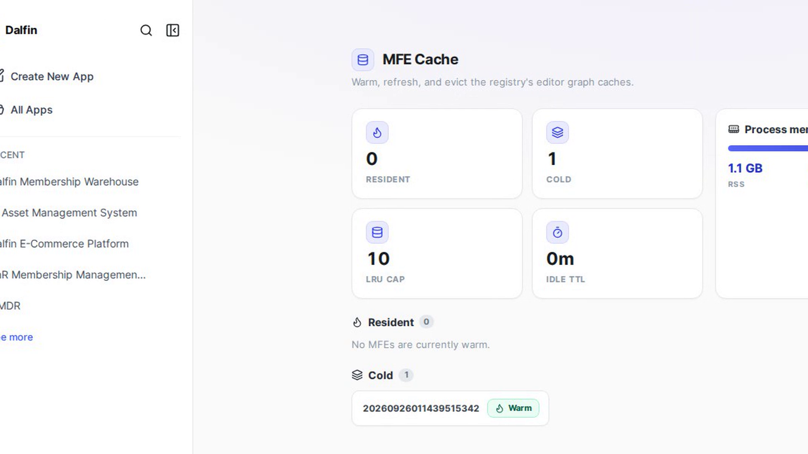The width and height of the screenshot is (808, 454).
Task: Open the sidebar search icon
Action: tap(146, 30)
